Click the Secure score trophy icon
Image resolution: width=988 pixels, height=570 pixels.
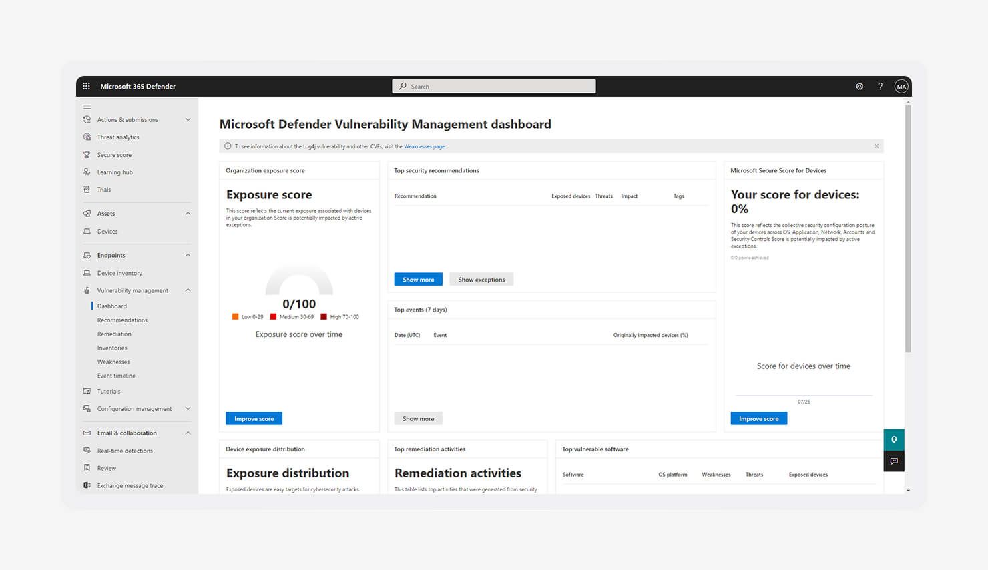[87, 154]
